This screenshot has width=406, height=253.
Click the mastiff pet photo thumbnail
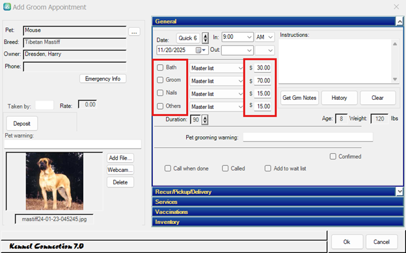55,181
